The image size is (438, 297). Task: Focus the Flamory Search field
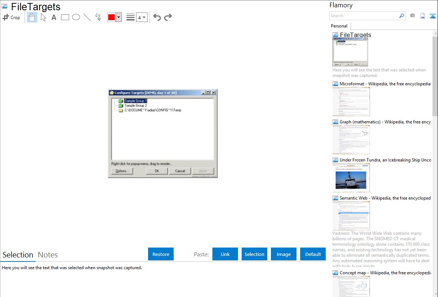[x=364, y=16]
